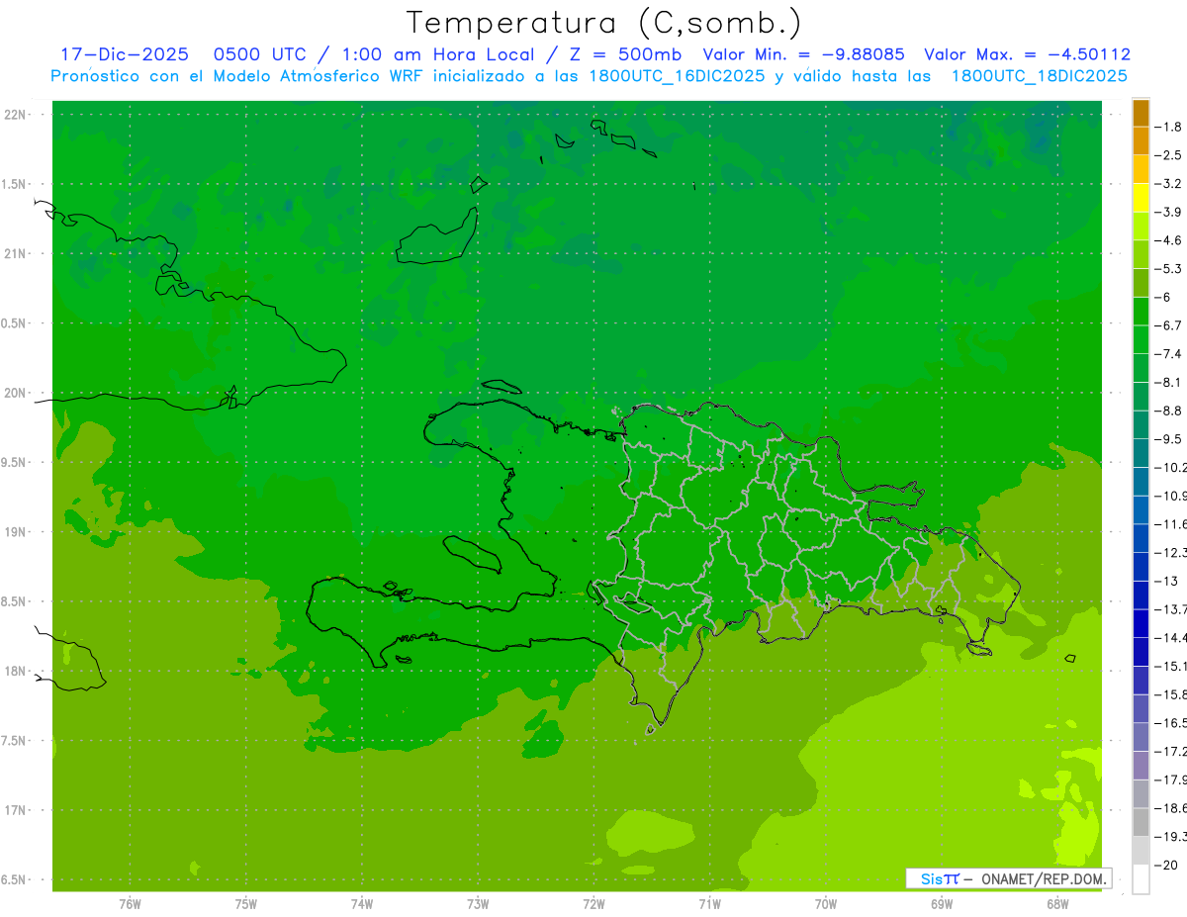The height and width of the screenshot is (917, 1187).
Task: Click 'Valor Max. = -4.50112' text
Action: [1027, 54]
